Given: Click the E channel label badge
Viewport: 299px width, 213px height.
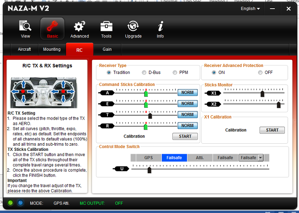Looking at the screenshot, I should 106,104.
